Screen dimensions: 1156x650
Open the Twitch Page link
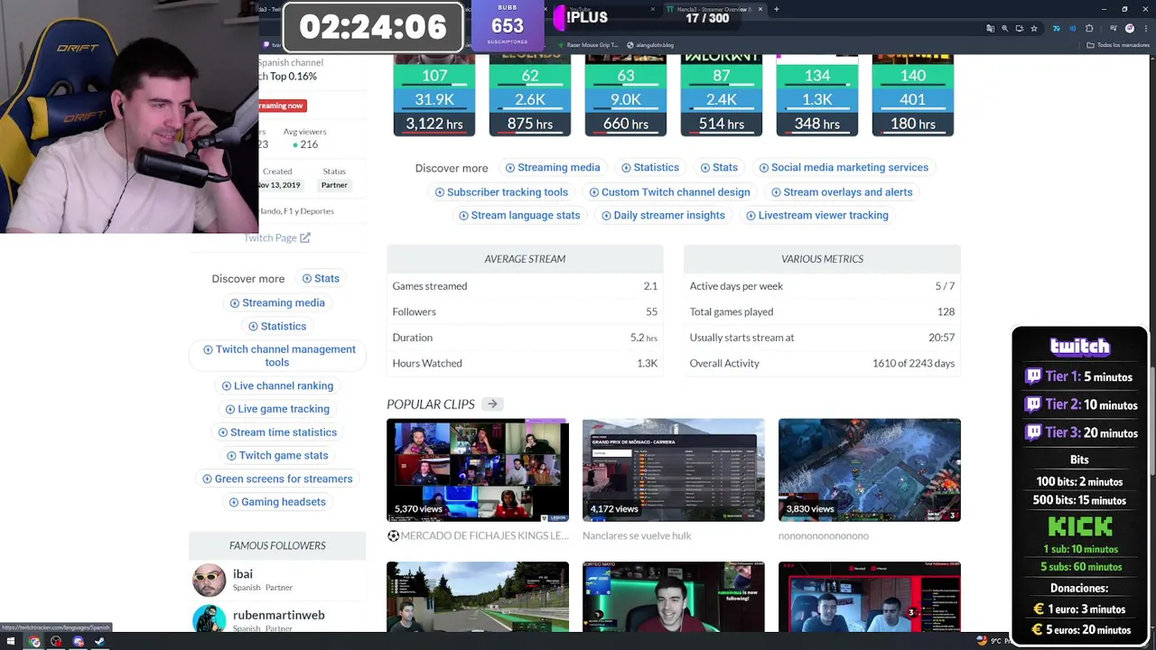(x=276, y=237)
